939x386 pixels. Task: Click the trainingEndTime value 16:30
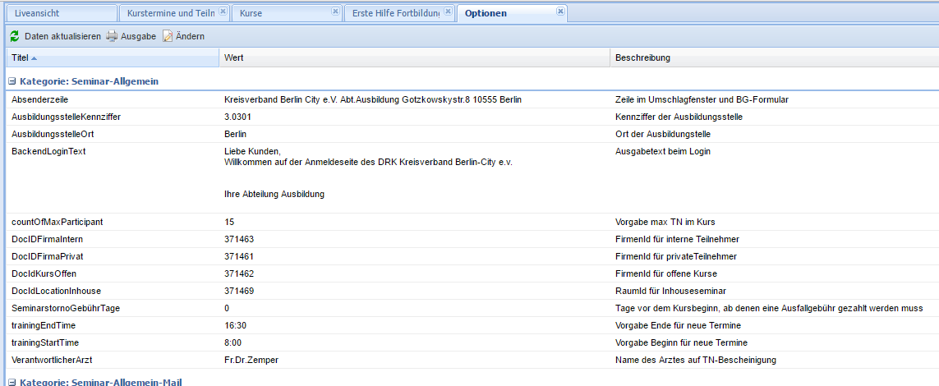click(236, 325)
